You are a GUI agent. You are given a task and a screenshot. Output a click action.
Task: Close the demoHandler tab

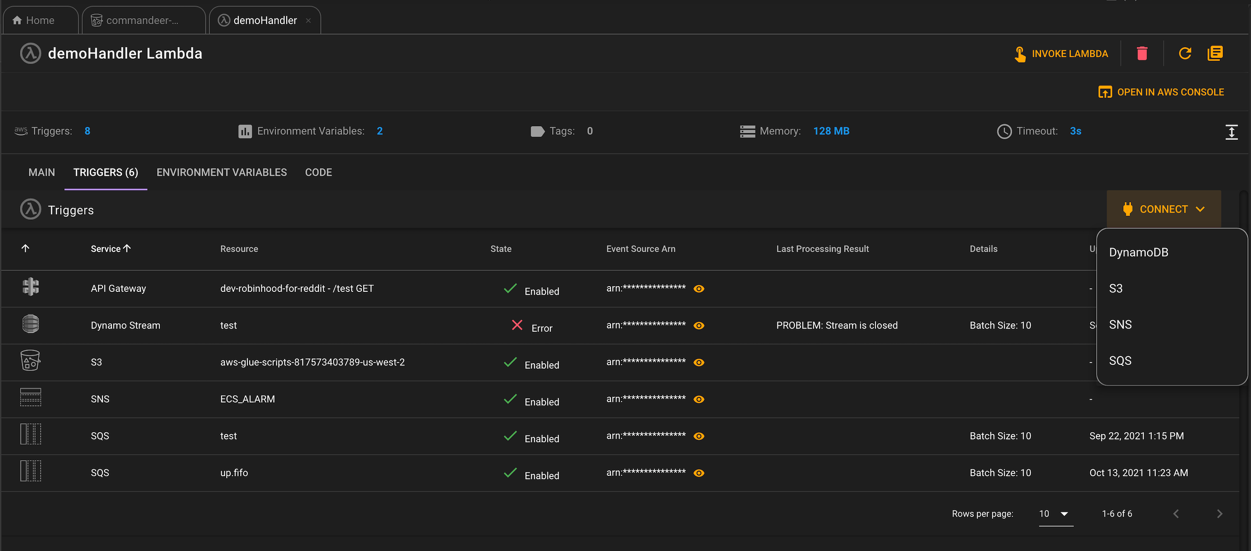pyautogui.click(x=308, y=20)
